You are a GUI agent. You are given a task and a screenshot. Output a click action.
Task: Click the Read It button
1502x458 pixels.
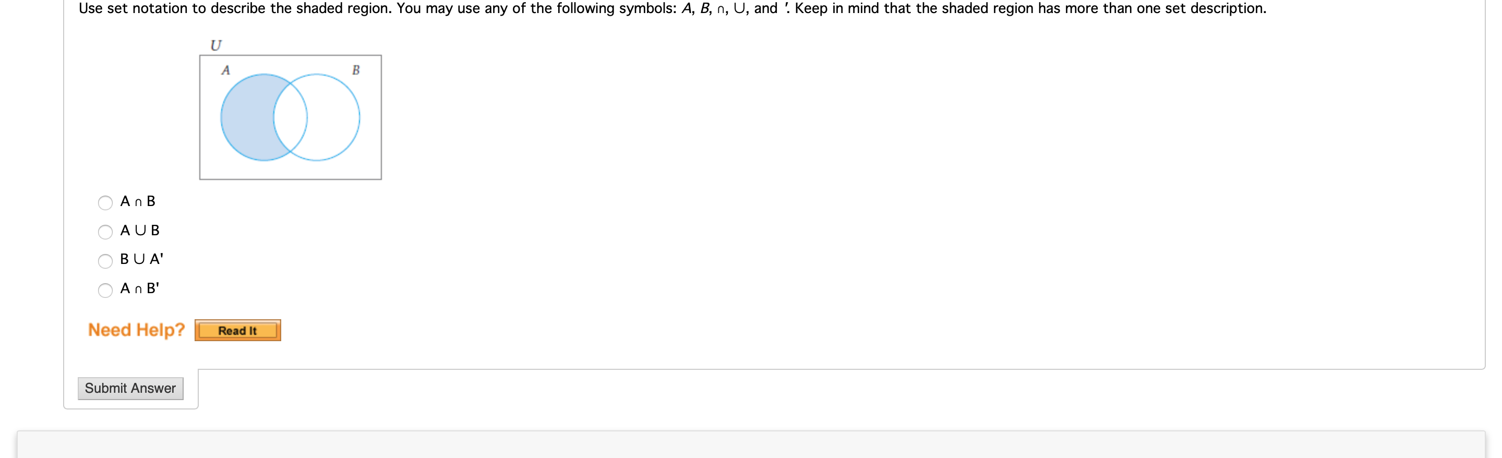point(237,330)
